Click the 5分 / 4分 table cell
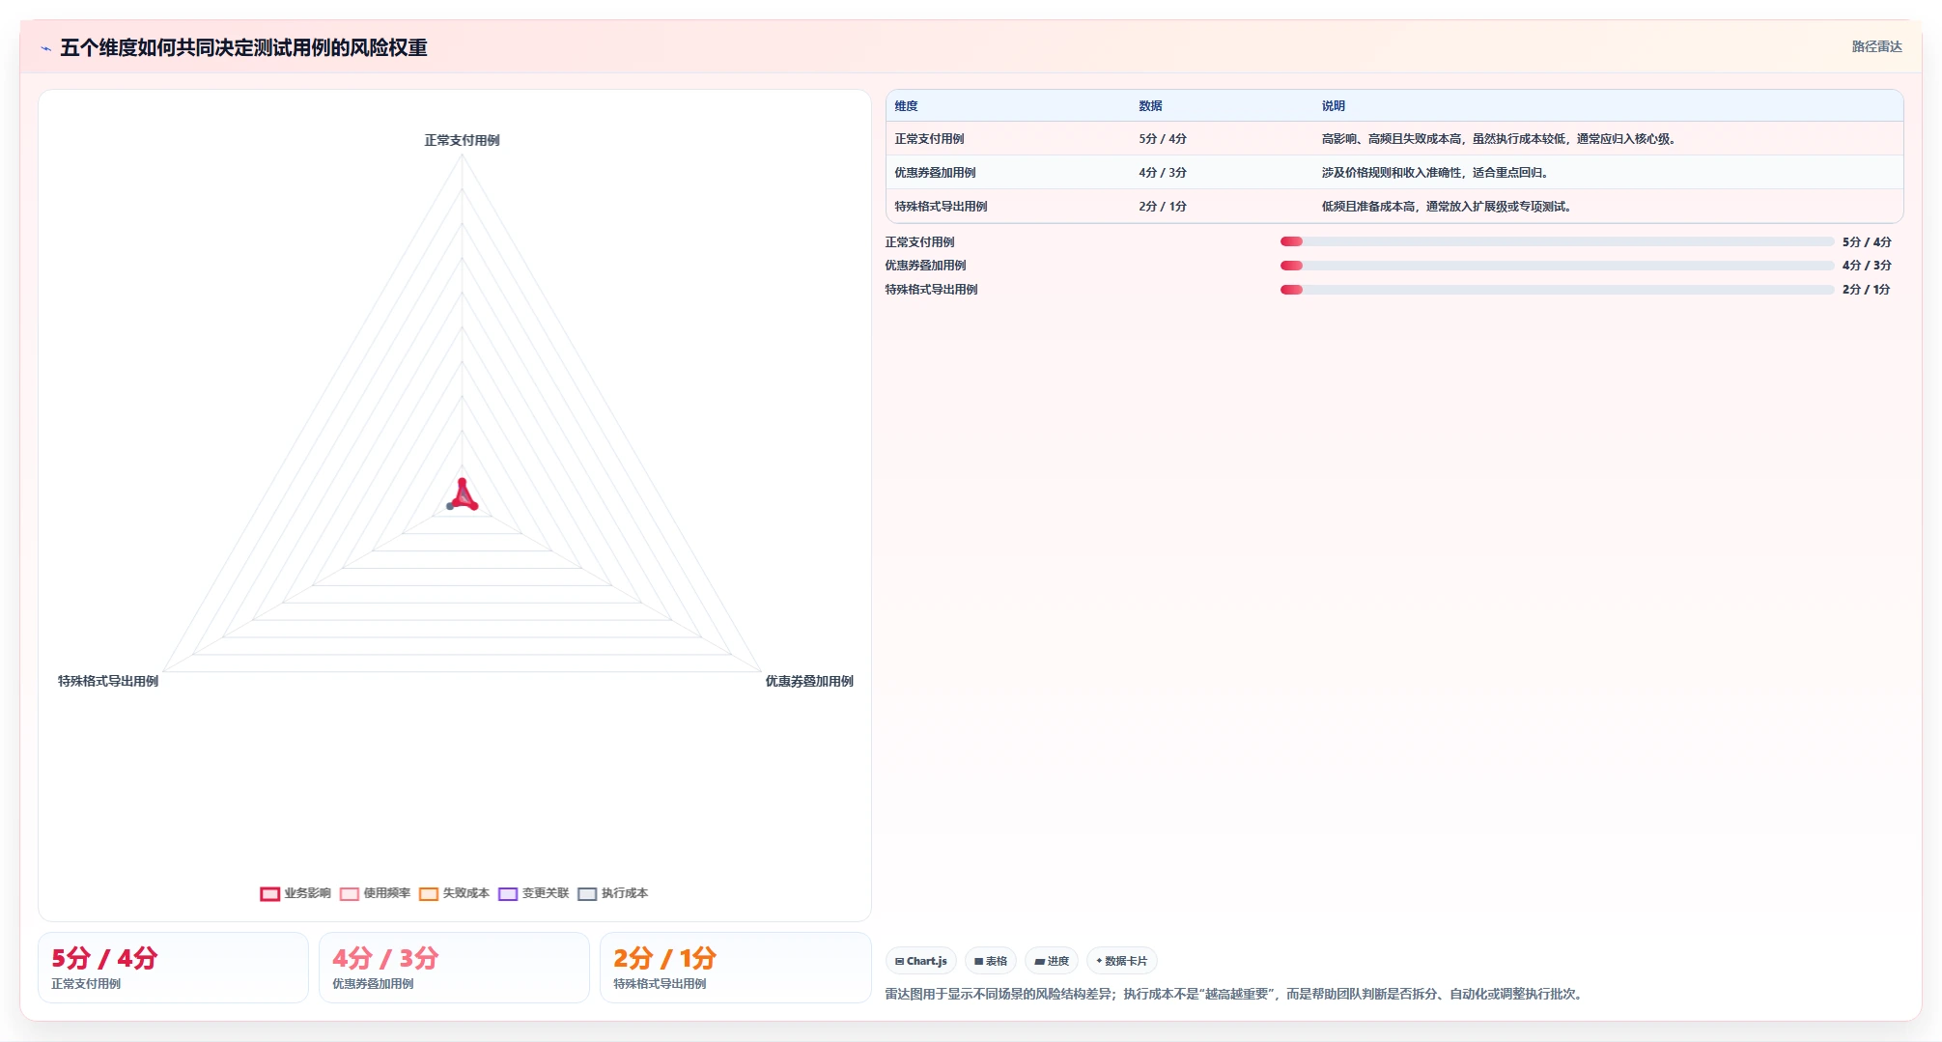This screenshot has height=1042, width=1942. pyautogui.click(x=1163, y=139)
